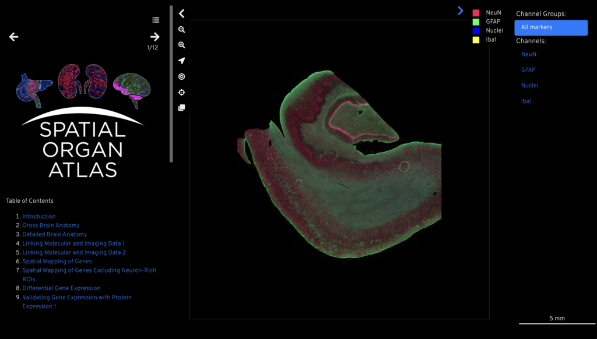Collapse the right channel panel chevron
Image resolution: width=597 pixels, height=339 pixels.
(x=461, y=10)
